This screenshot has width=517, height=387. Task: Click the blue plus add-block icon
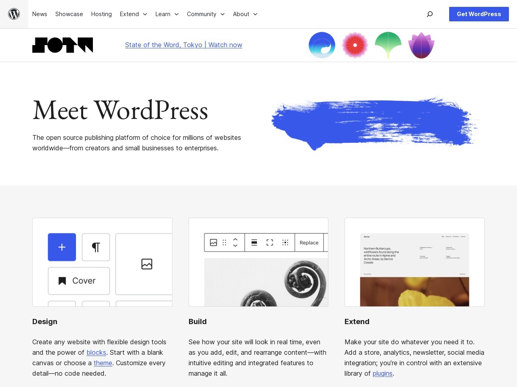tap(61, 247)
